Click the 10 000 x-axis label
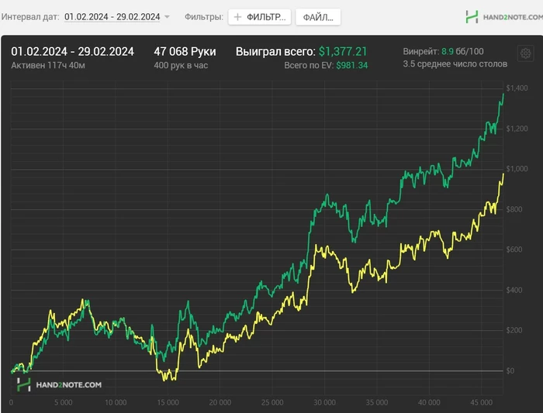Viewport: 543px width, 413px height. 116,403
